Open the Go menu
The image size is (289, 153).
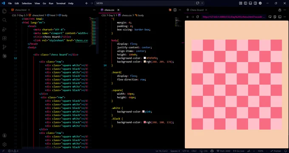(x=44, y=3)
